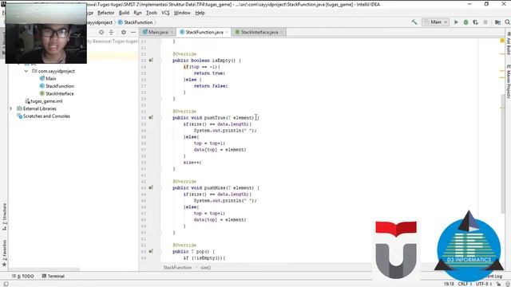Open the Tools menu
This screenshot has height=287, width=511.
[152, 13]
